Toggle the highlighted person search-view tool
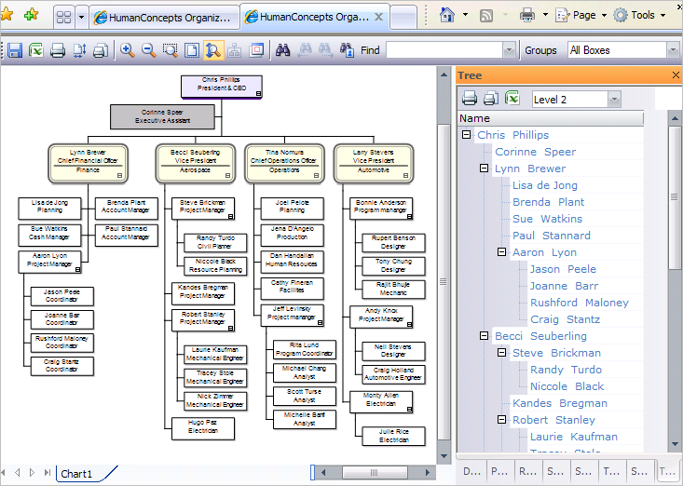 (213, 50)
